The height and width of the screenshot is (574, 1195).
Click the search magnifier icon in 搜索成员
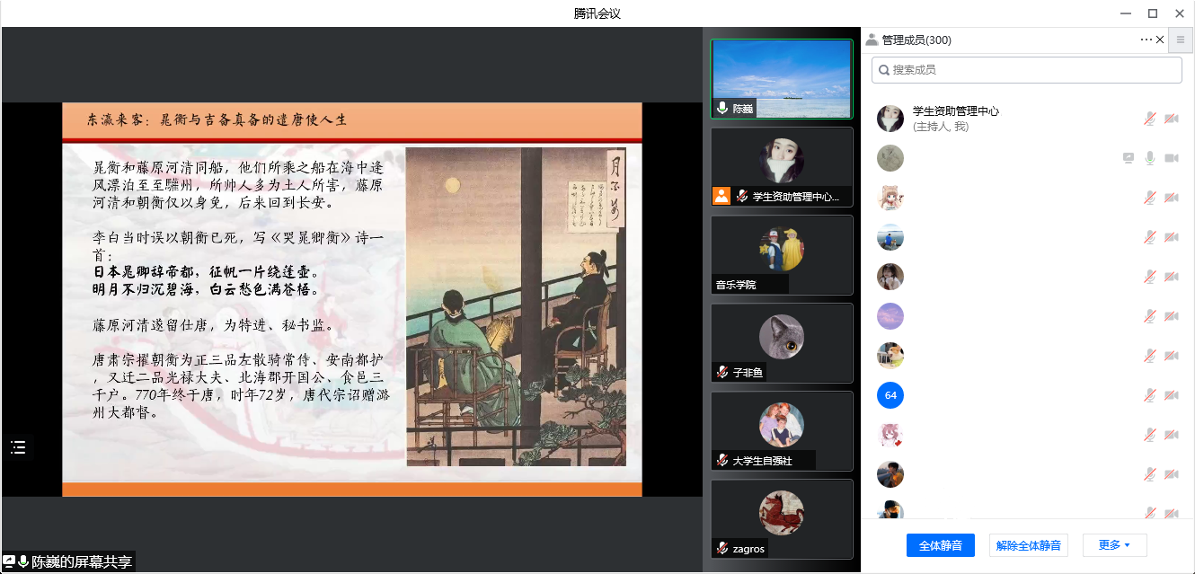click(x=884, y=70)
